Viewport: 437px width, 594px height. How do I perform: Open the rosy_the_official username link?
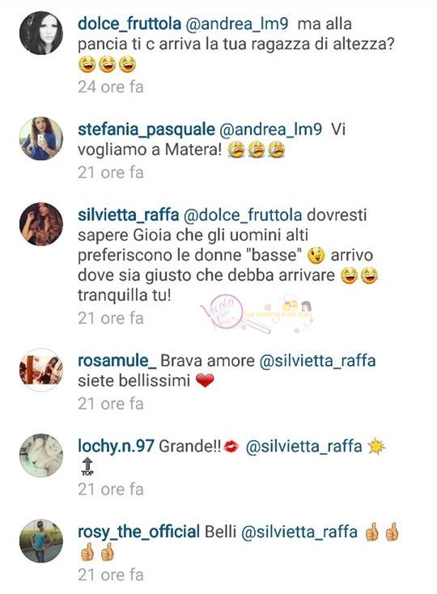pos(138,532)
